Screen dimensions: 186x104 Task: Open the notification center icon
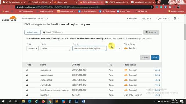182,101
